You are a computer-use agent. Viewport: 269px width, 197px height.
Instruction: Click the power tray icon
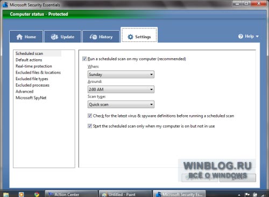pyautogui.click(x=255, y=195)
